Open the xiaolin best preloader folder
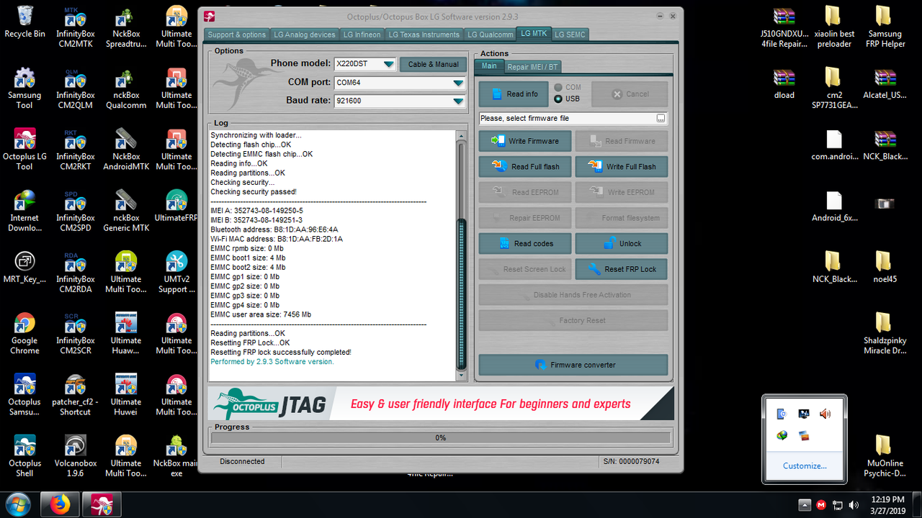 point(833,28)
